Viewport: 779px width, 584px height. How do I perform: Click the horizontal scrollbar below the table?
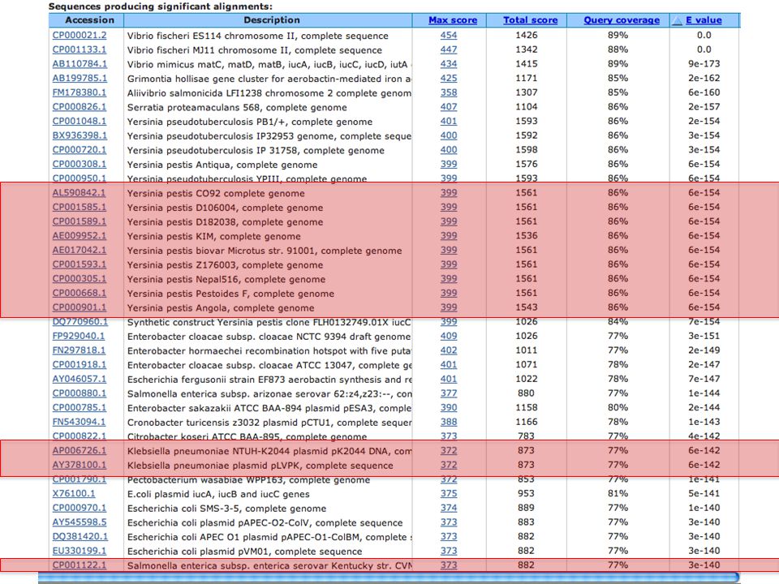[389, 578]
